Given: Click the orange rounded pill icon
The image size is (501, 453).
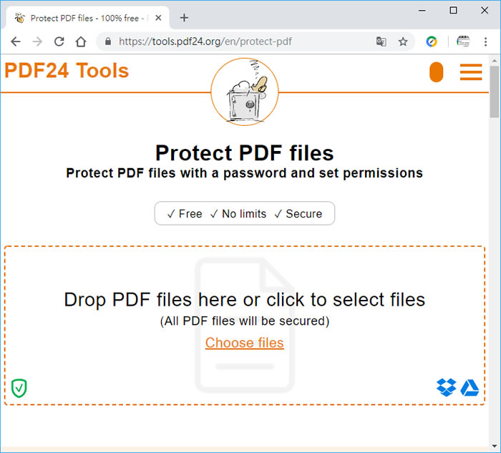Looking at the screenshot, I should tap(436, 72).
